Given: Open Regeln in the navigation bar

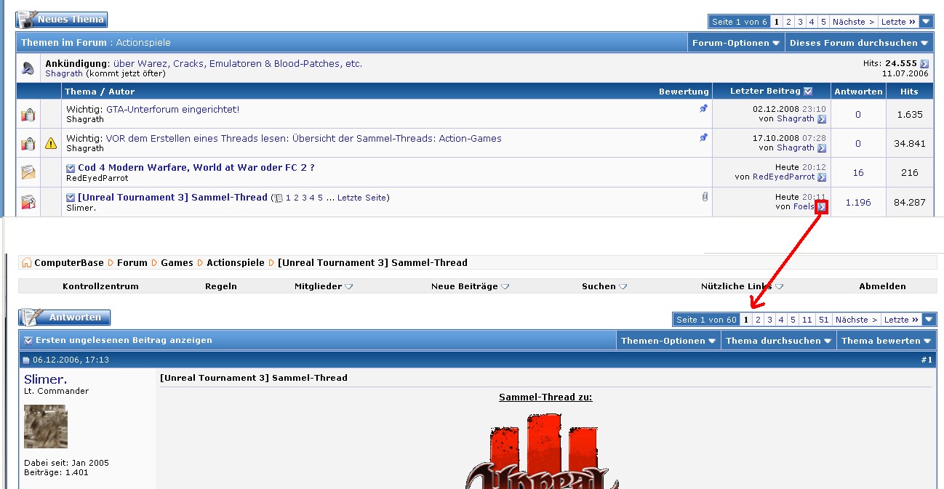Looking at the screenshot, I should (221, 286).
